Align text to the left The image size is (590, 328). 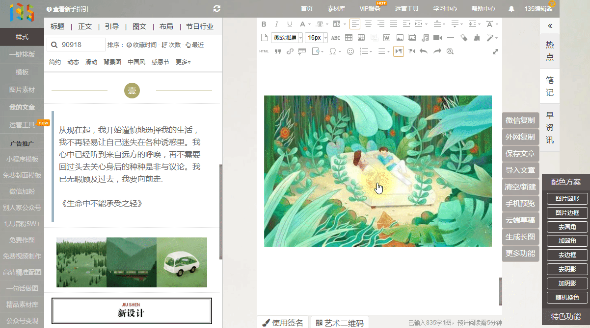(355, 24)
